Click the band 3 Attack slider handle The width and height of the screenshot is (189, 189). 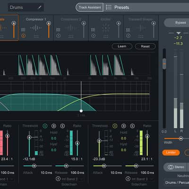coord(104,166)
